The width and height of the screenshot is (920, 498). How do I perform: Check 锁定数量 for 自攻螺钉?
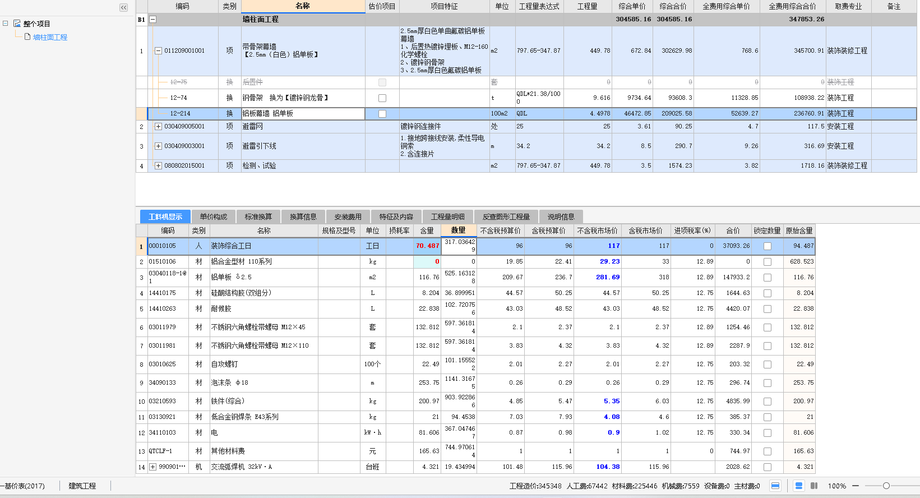point(768,364)
